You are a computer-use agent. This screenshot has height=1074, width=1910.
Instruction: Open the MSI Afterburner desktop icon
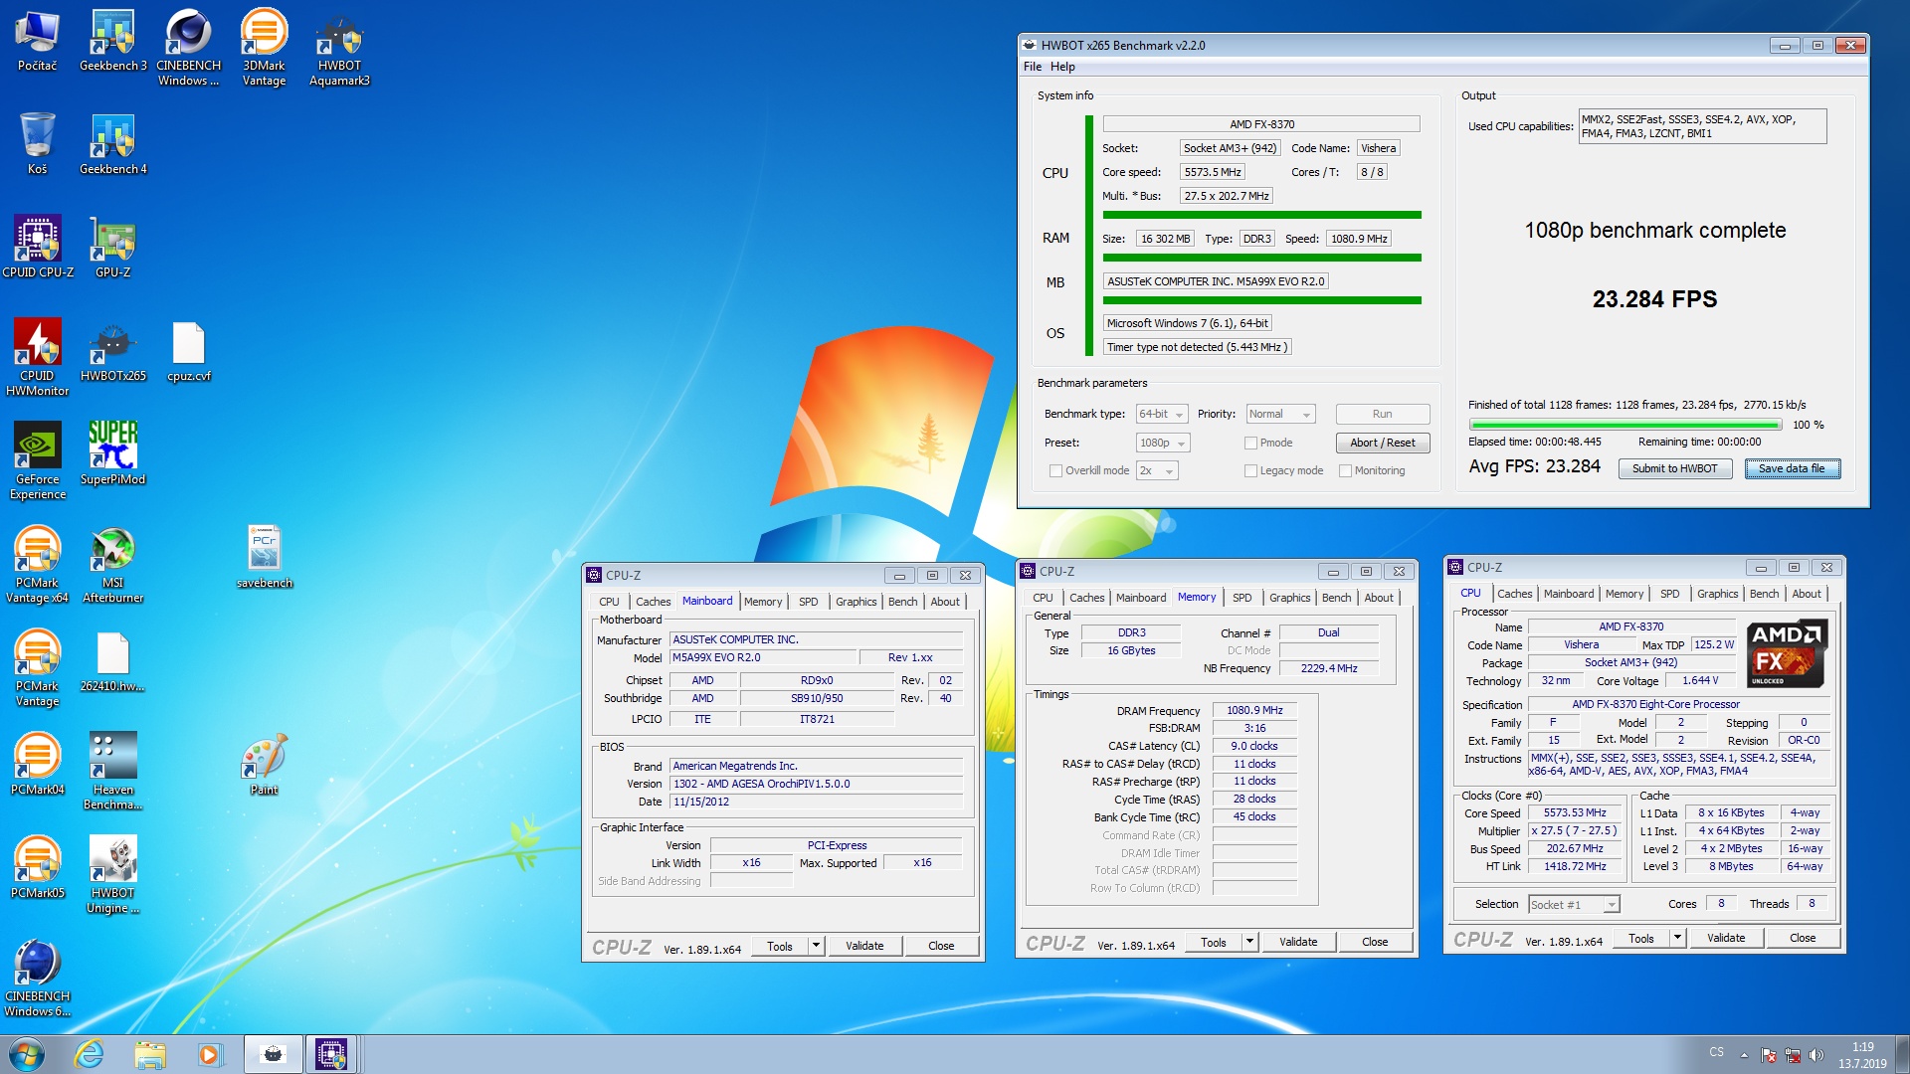[x=112, y=564]
